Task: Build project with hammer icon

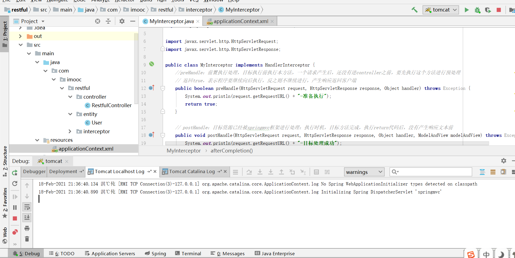Action: [x=414, y=10]
